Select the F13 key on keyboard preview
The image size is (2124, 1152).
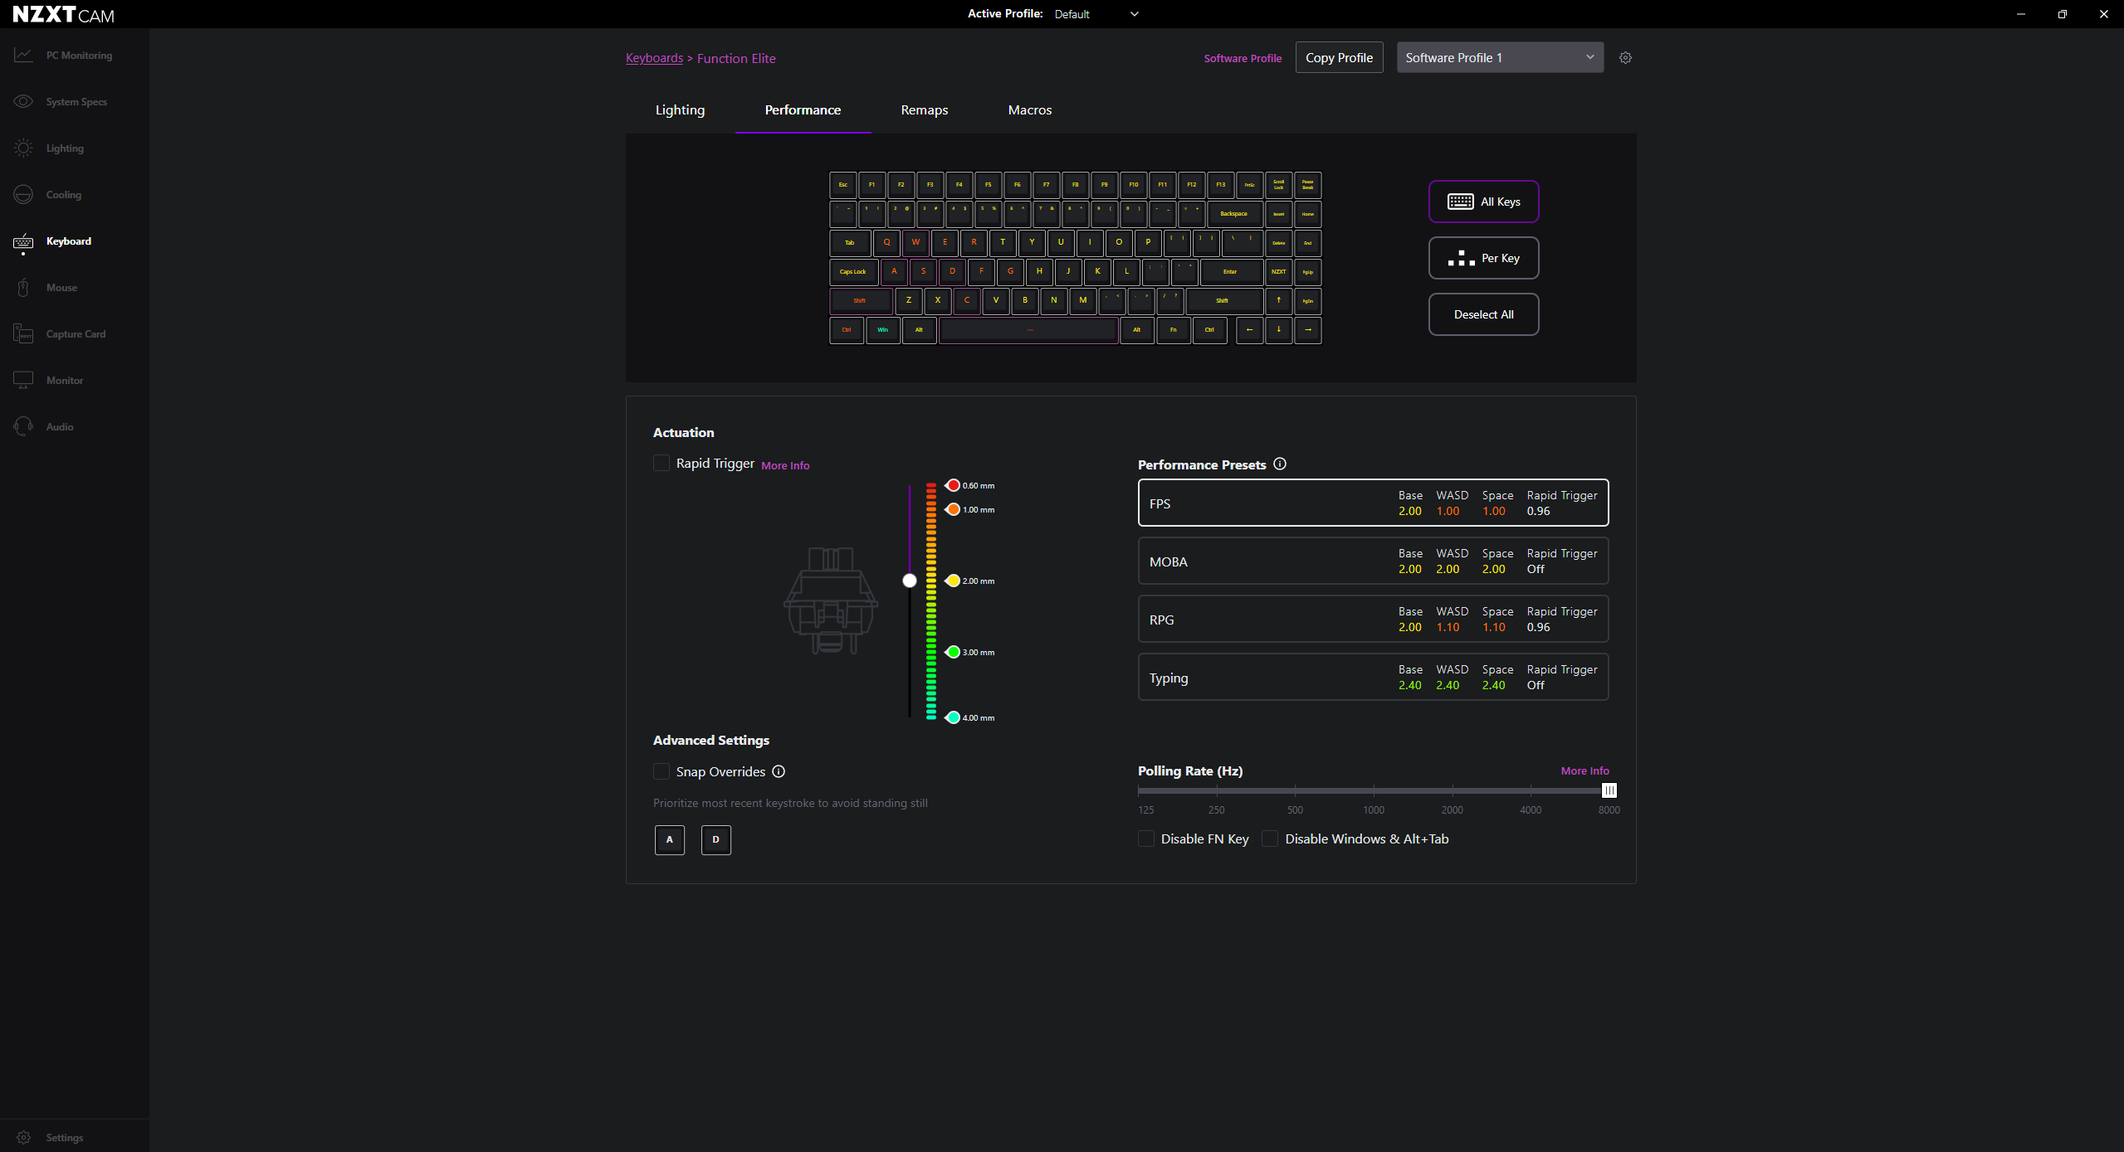[1220, 185]
